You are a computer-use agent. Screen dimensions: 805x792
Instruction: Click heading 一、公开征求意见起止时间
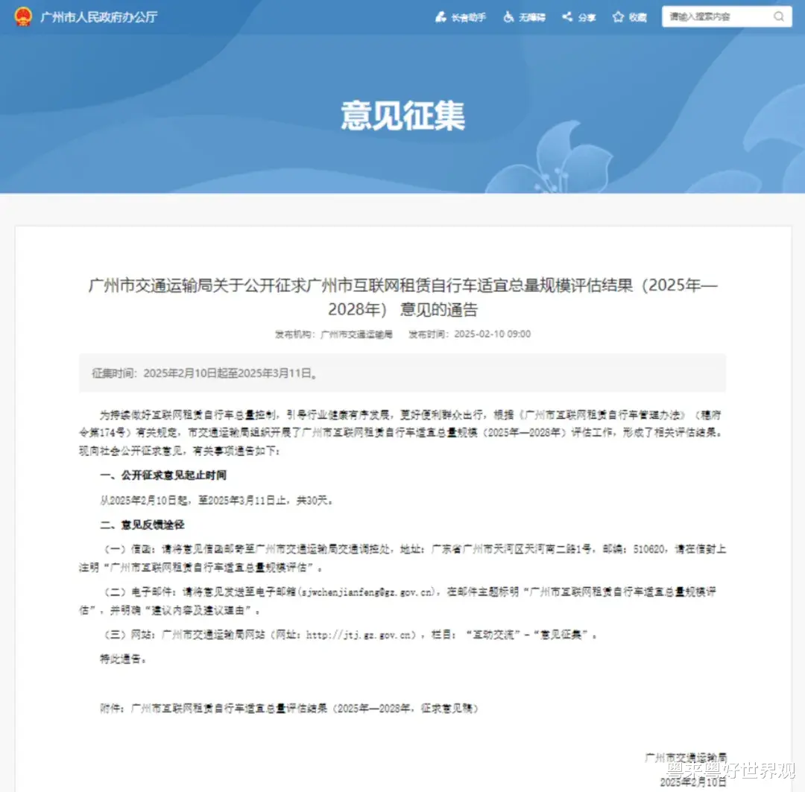pyautogui.click(x=163, y=475)
